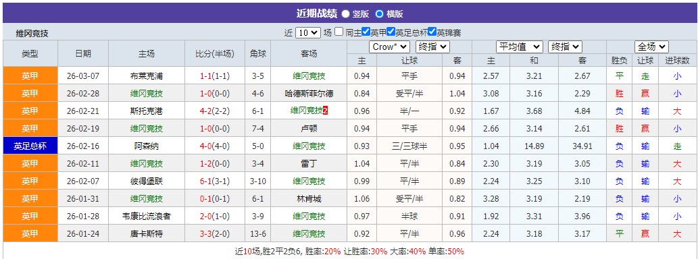Screen dimensions: 698x259
Task: Open the 6-1(3-1) score of 彼得堡联 match
Action: click(215, 181)
